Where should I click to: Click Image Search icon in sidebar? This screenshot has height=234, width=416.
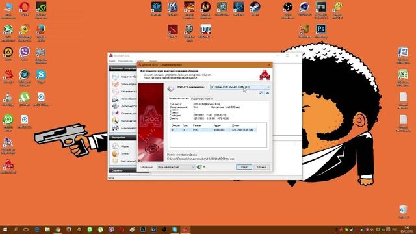[x=116, y=99]
